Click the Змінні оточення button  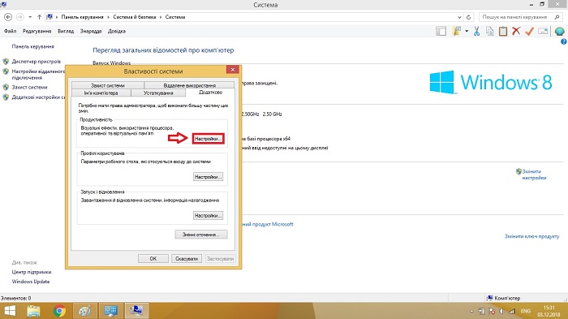click(201, 235)
